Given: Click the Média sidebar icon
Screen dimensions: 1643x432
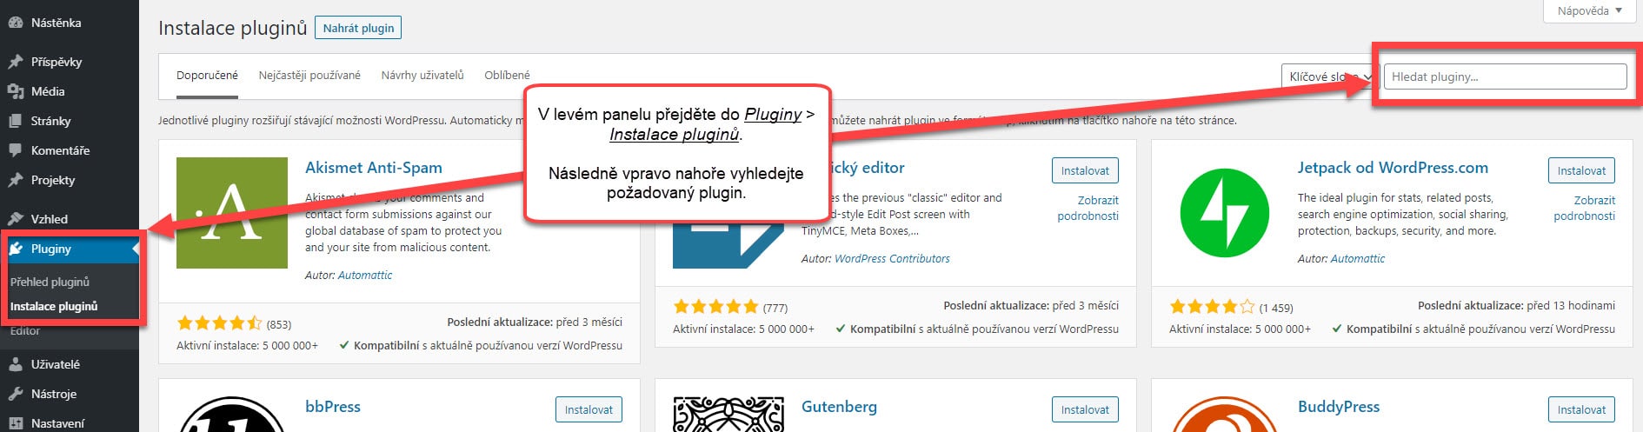Looking at the screenshot, I should [x=15, y=91].
